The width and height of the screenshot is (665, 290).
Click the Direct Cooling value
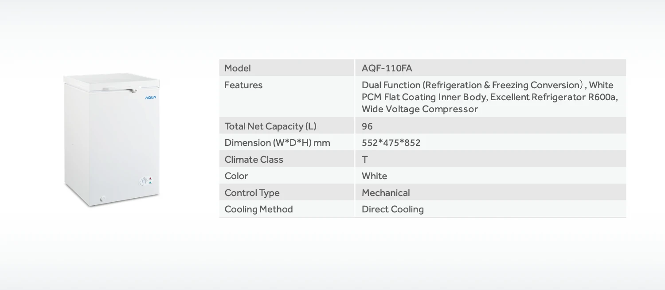point(392,209)
